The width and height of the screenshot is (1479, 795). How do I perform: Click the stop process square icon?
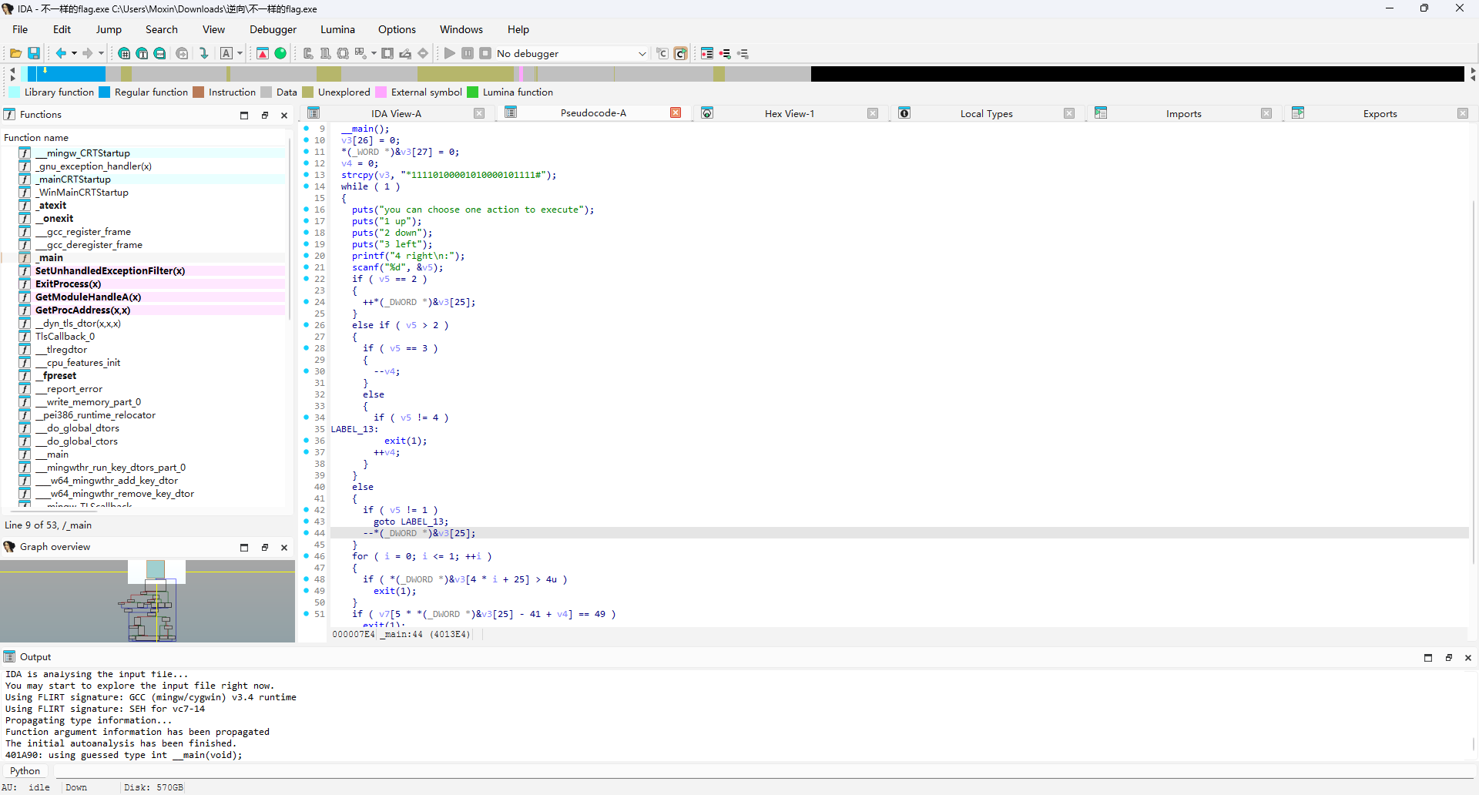pos(485,53)
